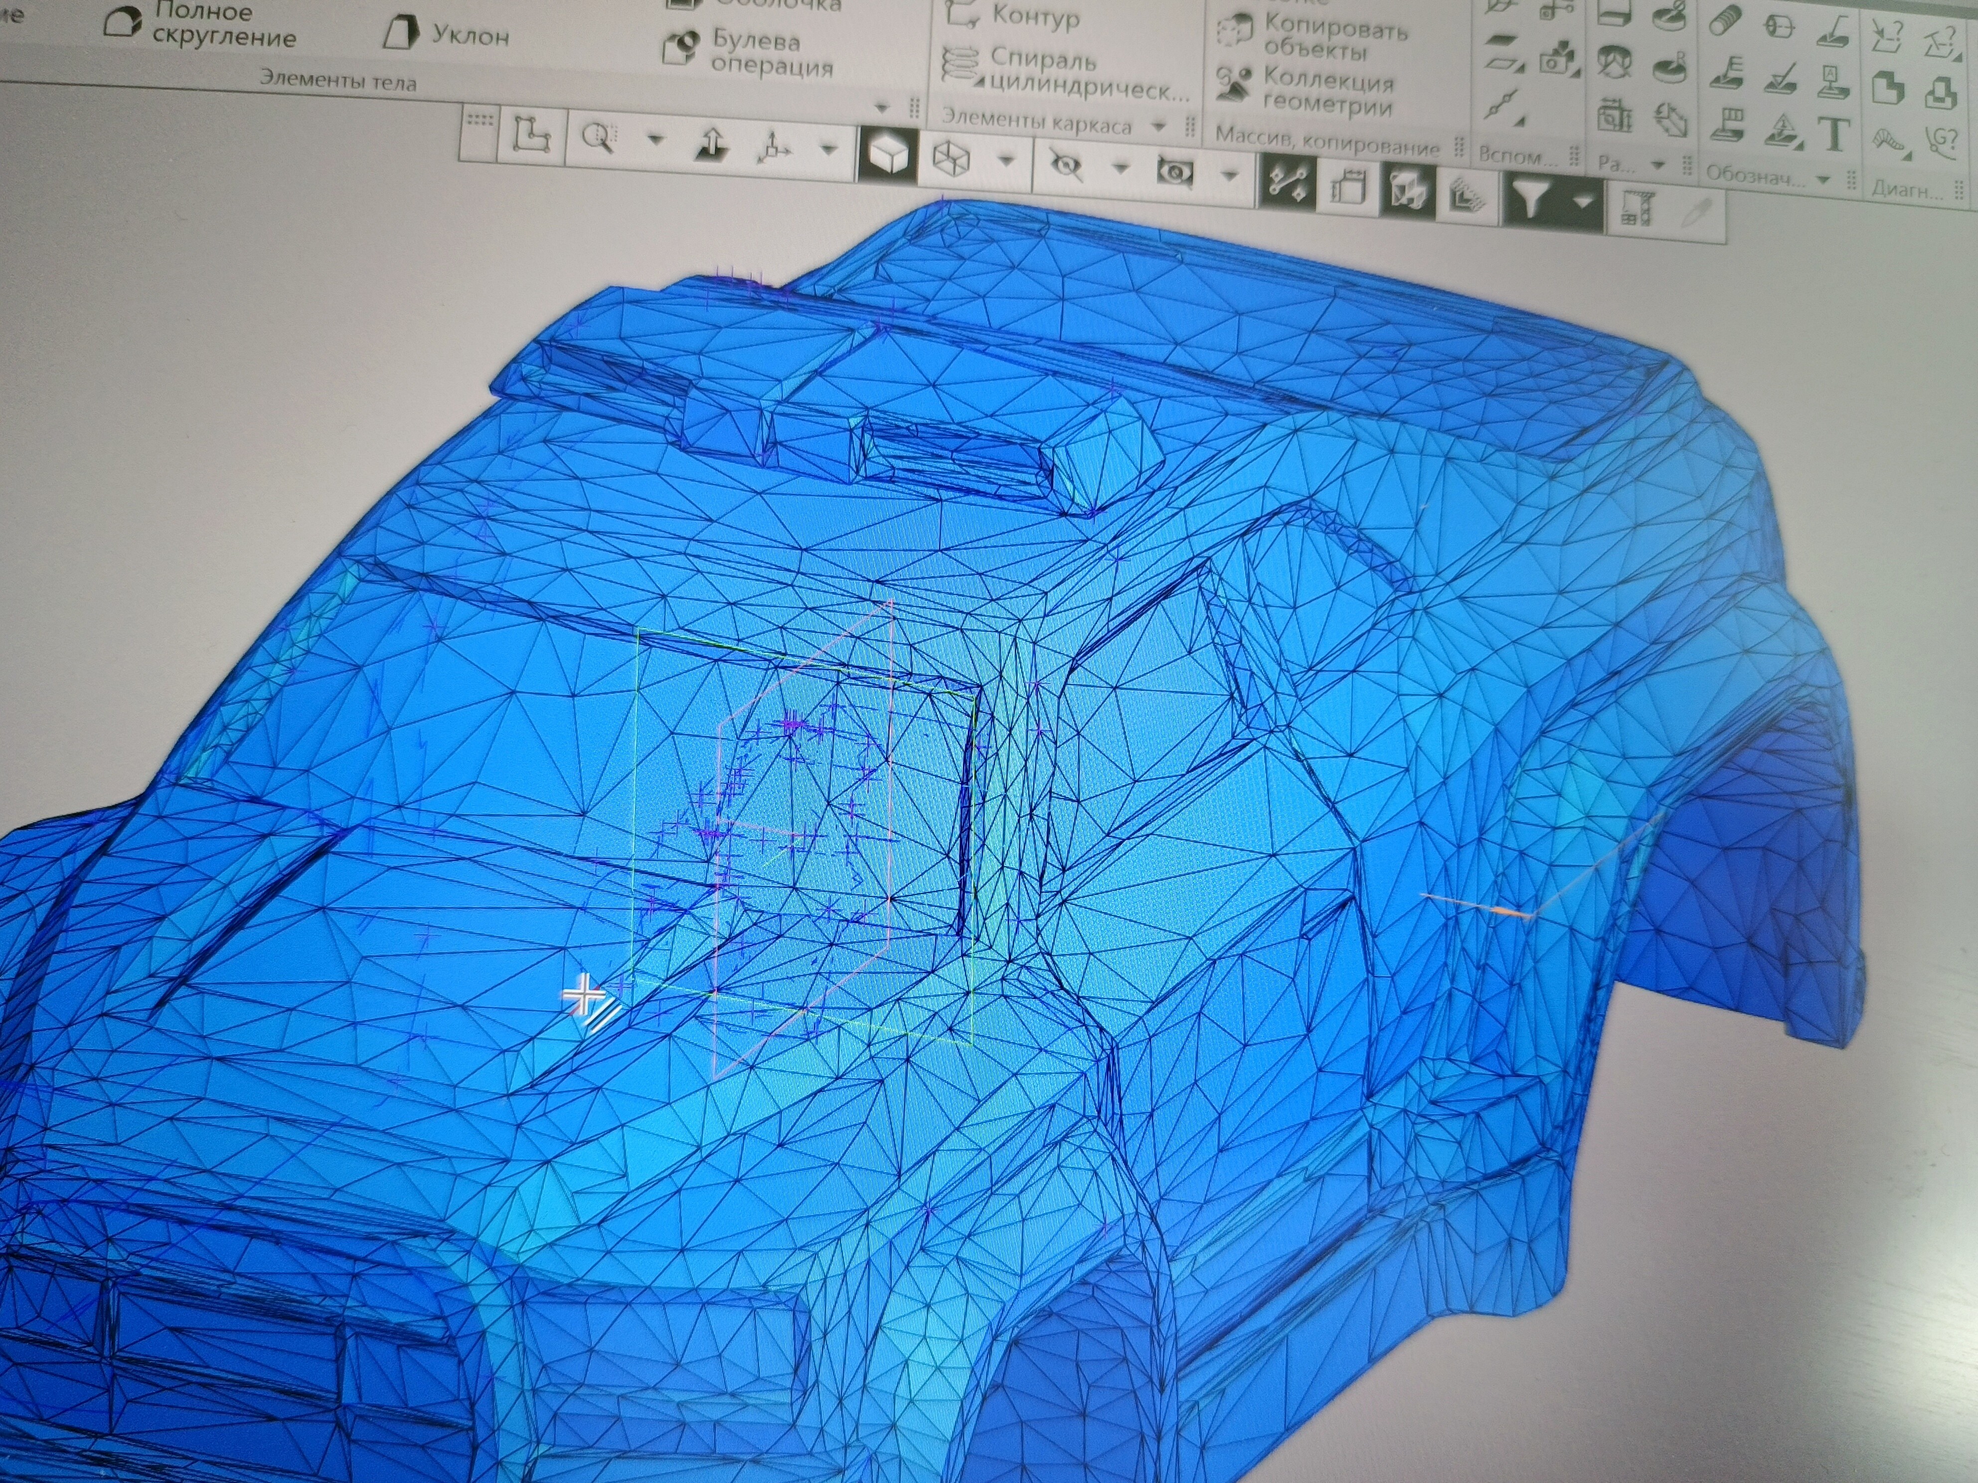This screenshot has height=1483, width=1978.
Task: Select the Полное скругление tool
Action: [x=198, y=25]
